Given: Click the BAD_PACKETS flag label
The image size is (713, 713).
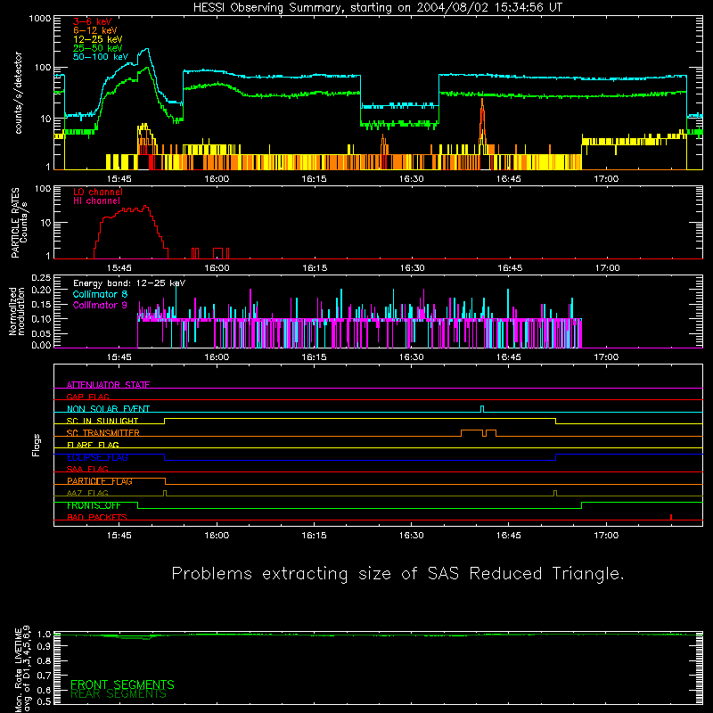Looking at the screenshot, I should (97, 518).
